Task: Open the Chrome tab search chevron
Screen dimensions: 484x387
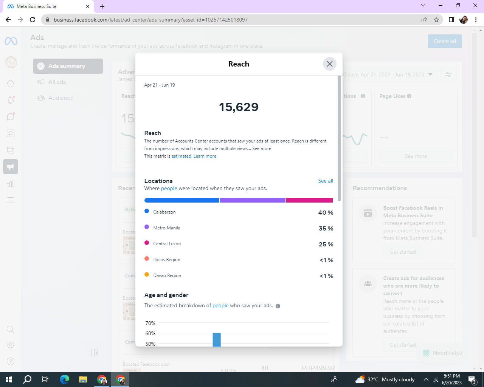Action: point(423,5)
